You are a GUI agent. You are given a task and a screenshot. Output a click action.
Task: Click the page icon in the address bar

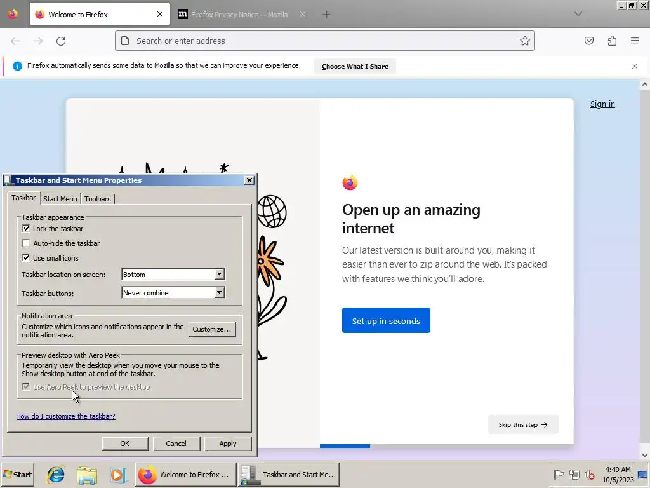(125, 41)
